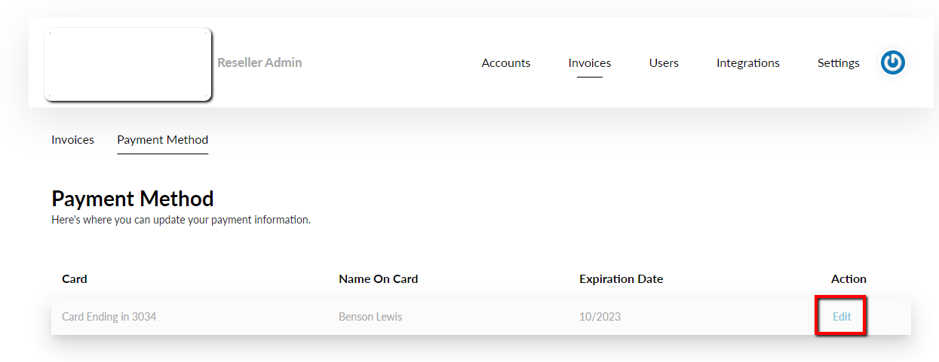This screenshot has height=362, width=939.
Task: Select the Payment Method sub-tab
Action: [163, 139]
